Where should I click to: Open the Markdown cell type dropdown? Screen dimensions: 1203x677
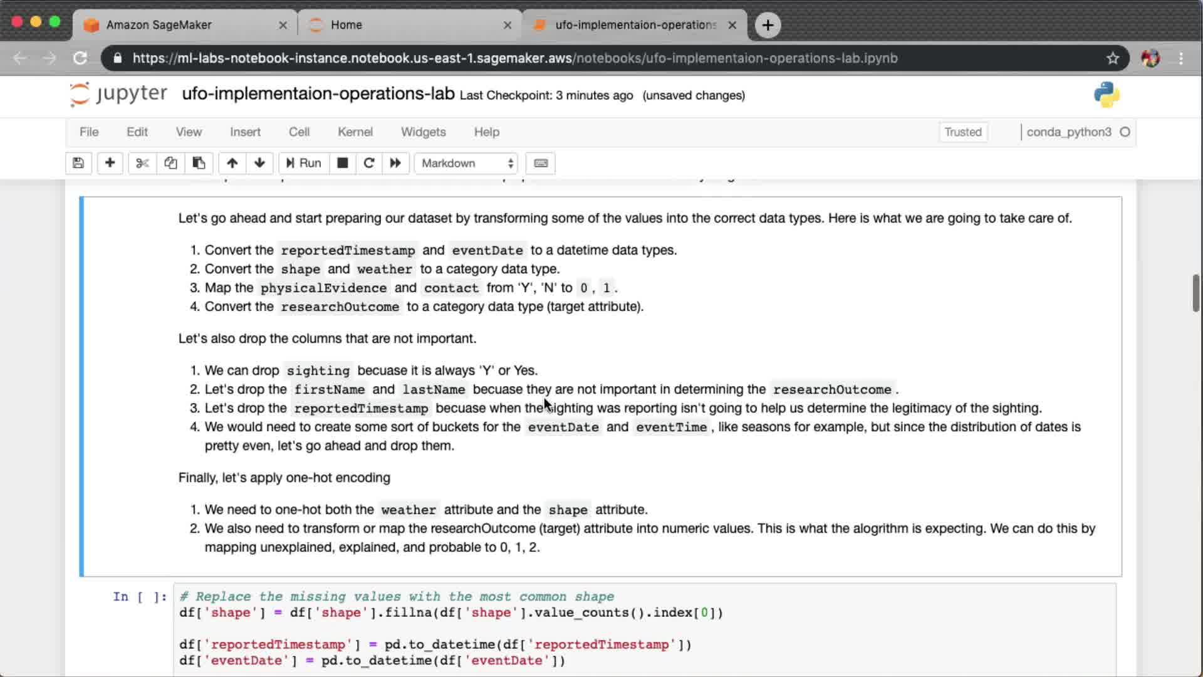click(466, 163)
